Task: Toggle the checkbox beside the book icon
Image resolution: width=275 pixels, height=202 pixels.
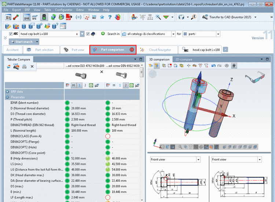Action: click(x=88, y=34)
